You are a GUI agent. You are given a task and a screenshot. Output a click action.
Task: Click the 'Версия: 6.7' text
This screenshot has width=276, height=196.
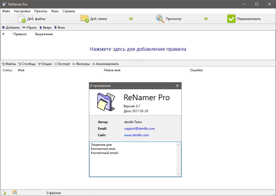click(x=132, y=106)
